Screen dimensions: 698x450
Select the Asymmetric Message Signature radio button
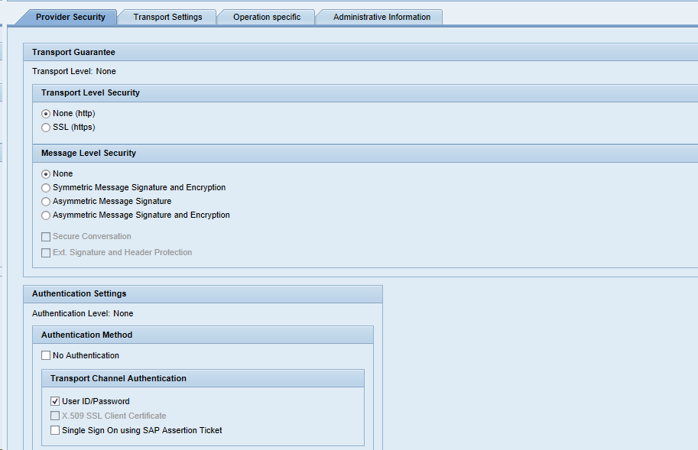(46, 202)
